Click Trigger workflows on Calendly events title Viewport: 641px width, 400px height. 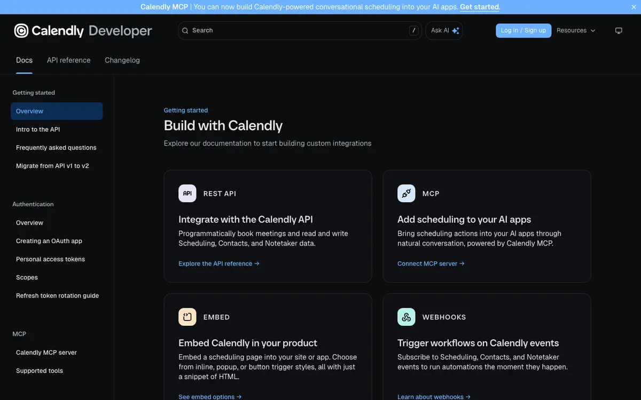coord(478,343)
